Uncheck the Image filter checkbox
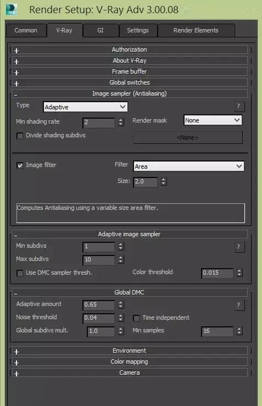 tap(20, 165)
